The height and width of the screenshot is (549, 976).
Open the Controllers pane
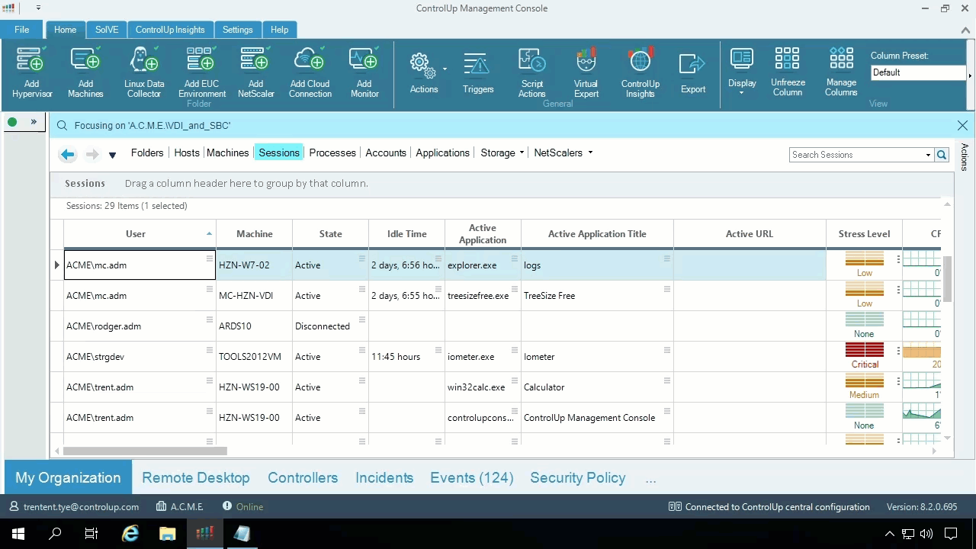(303, 477)
